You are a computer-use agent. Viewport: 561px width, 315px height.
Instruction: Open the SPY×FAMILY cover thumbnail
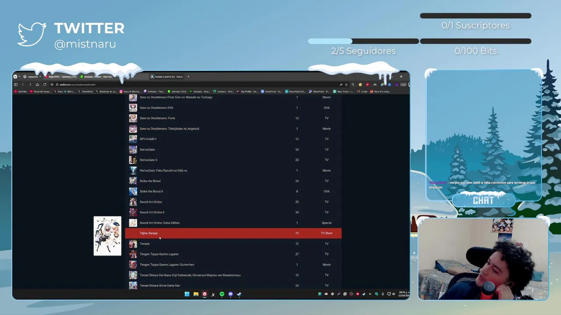pyautogui.click(x=133, y=139)
